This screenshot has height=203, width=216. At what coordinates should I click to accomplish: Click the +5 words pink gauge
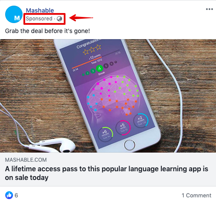pos(123,127)
